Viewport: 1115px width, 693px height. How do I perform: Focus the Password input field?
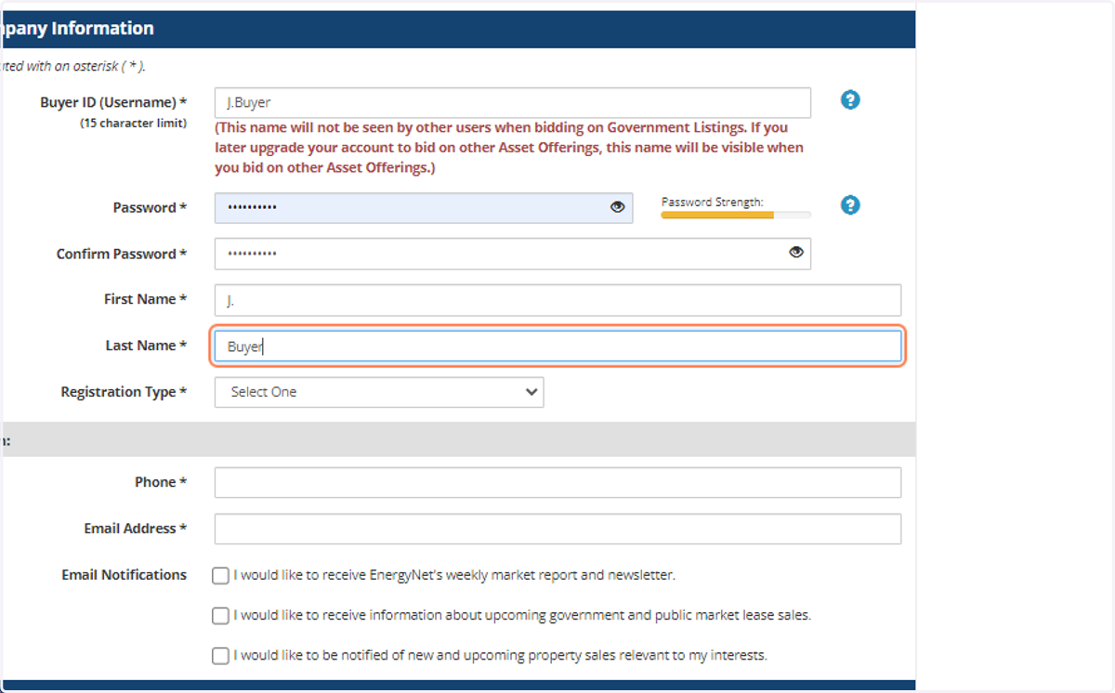tap(424, 208)
